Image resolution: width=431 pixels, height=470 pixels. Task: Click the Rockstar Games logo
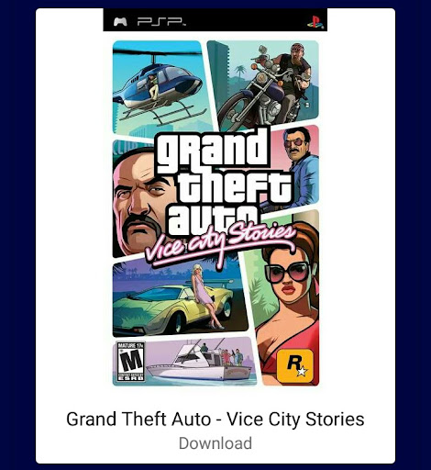(295, 366)
